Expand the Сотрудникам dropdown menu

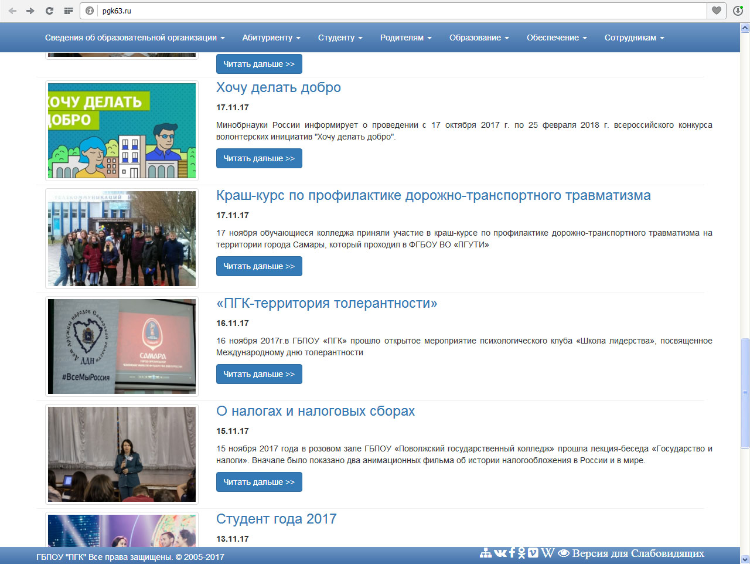coord(635,38)
